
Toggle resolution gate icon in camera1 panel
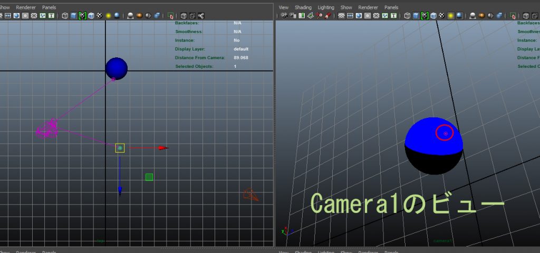click(359, 16)
